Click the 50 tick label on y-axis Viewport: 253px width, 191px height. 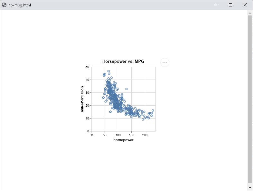pos(87,67)
